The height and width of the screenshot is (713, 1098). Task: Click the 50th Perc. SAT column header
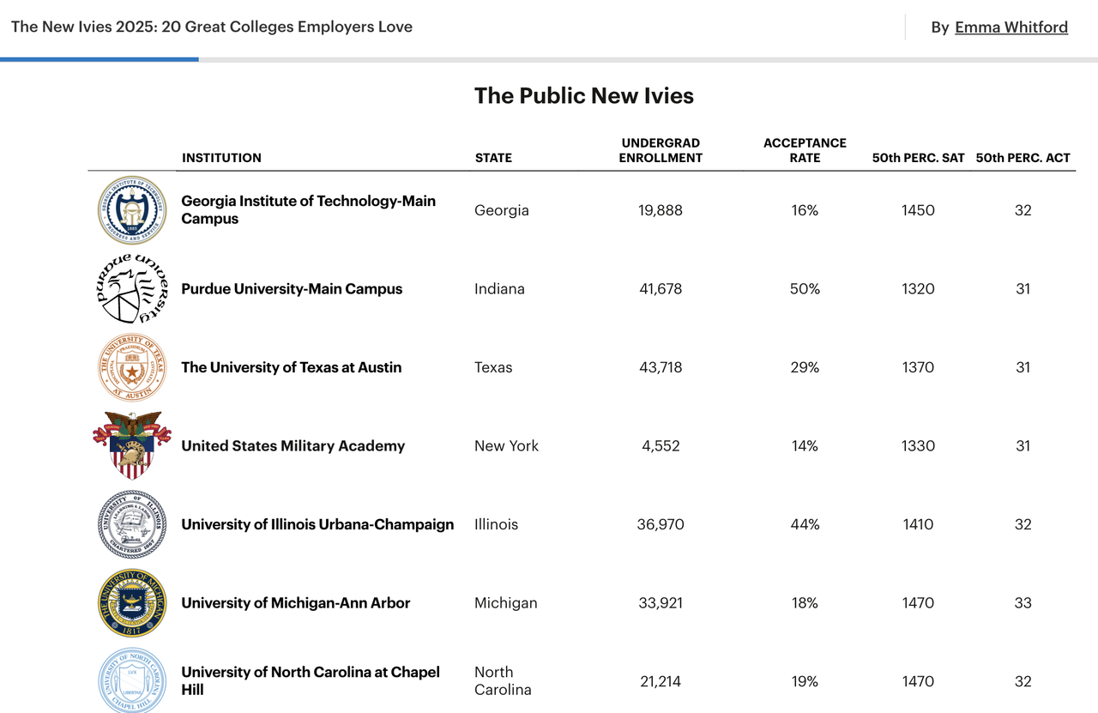[x=918, y=158]
